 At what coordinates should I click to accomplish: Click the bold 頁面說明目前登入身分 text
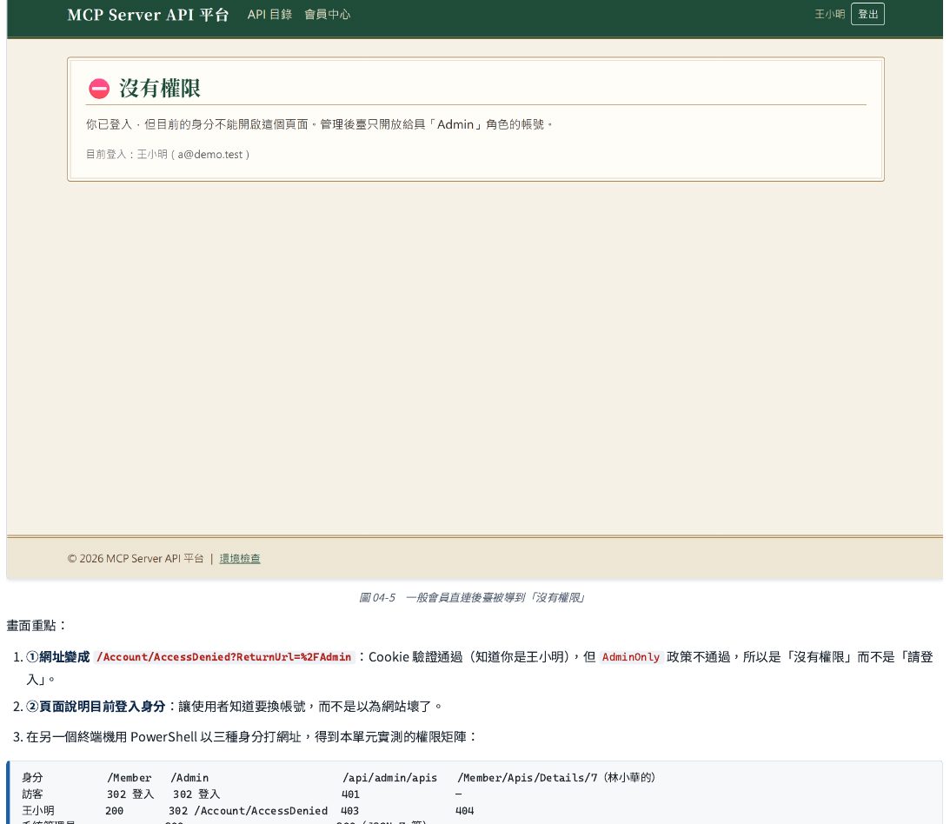(x=103, y=707)
